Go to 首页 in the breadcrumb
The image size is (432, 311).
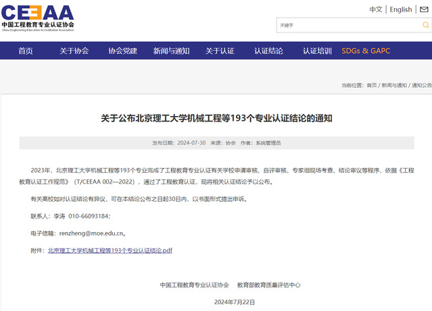372,86
